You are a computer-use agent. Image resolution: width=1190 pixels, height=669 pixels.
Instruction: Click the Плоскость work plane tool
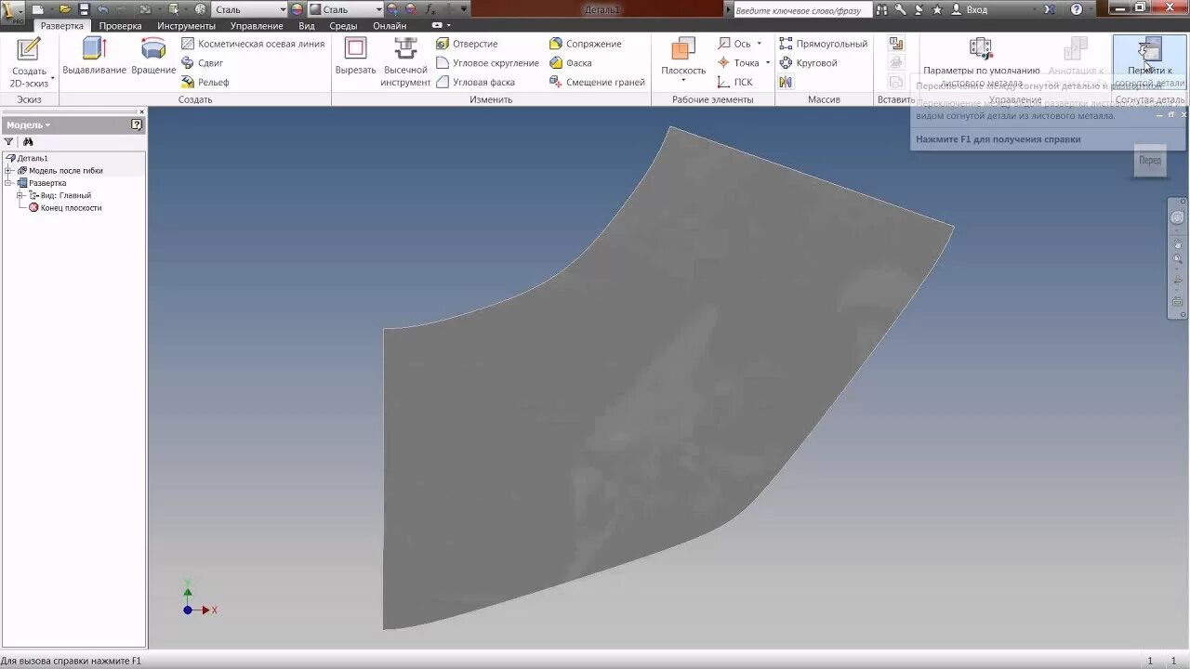683,56
